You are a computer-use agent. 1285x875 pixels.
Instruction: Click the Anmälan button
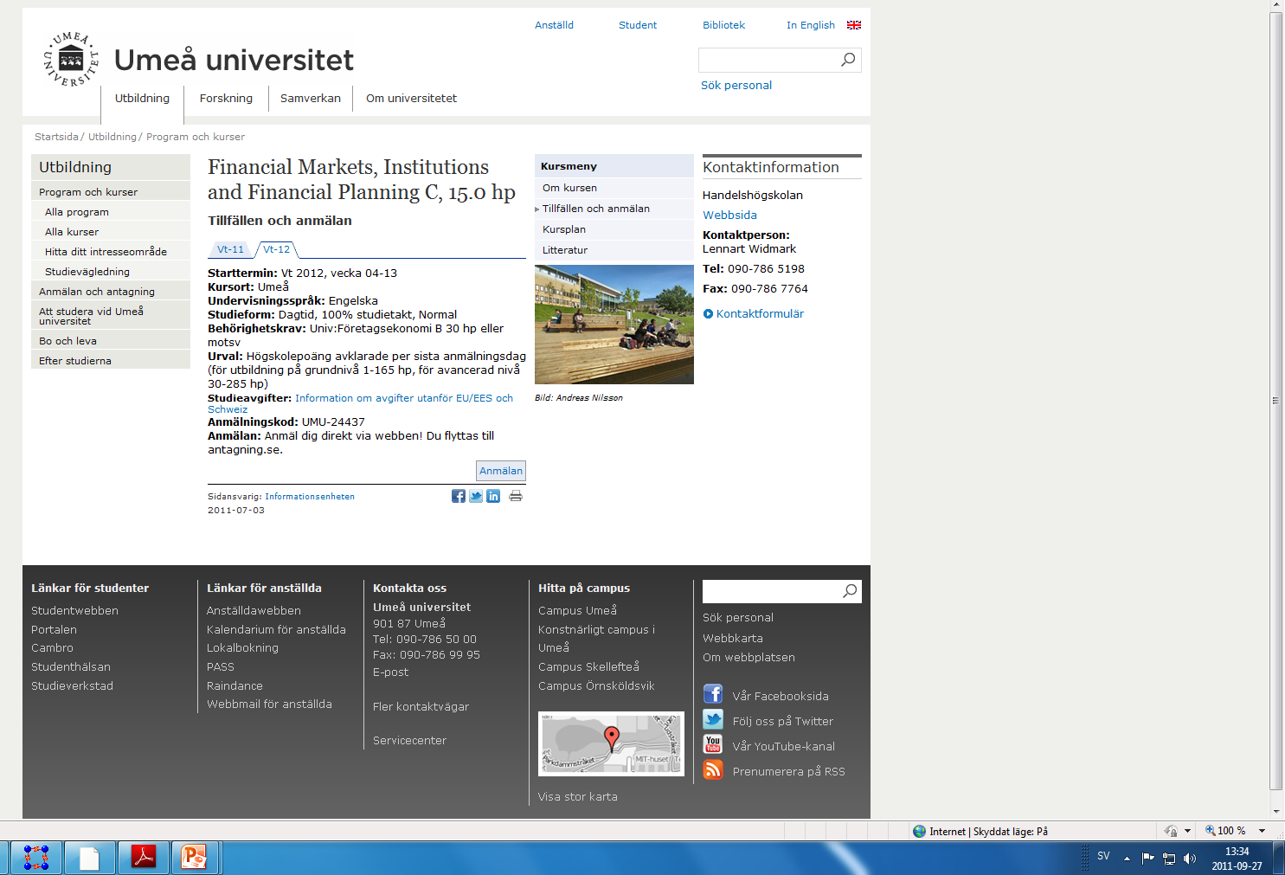point(501,471)
